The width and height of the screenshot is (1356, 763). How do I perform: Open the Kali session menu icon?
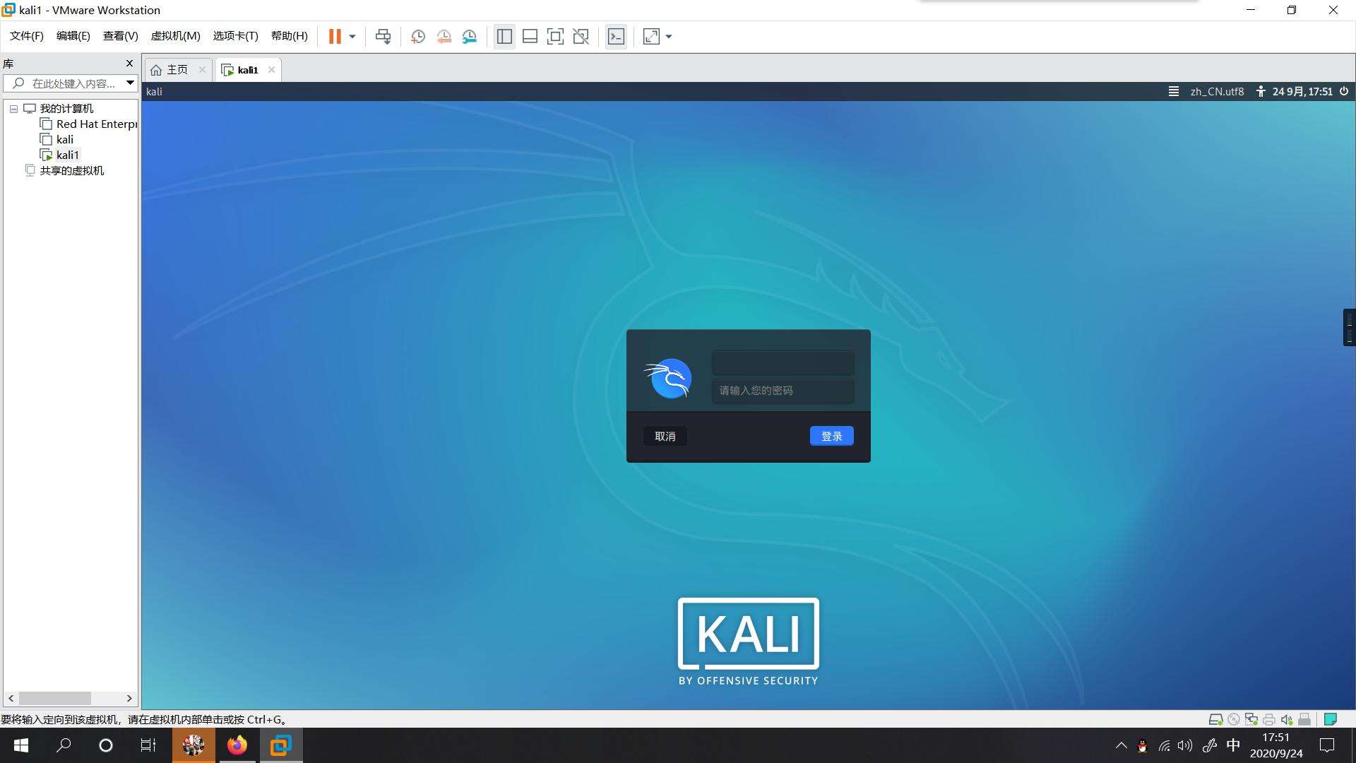(1174, 91)
